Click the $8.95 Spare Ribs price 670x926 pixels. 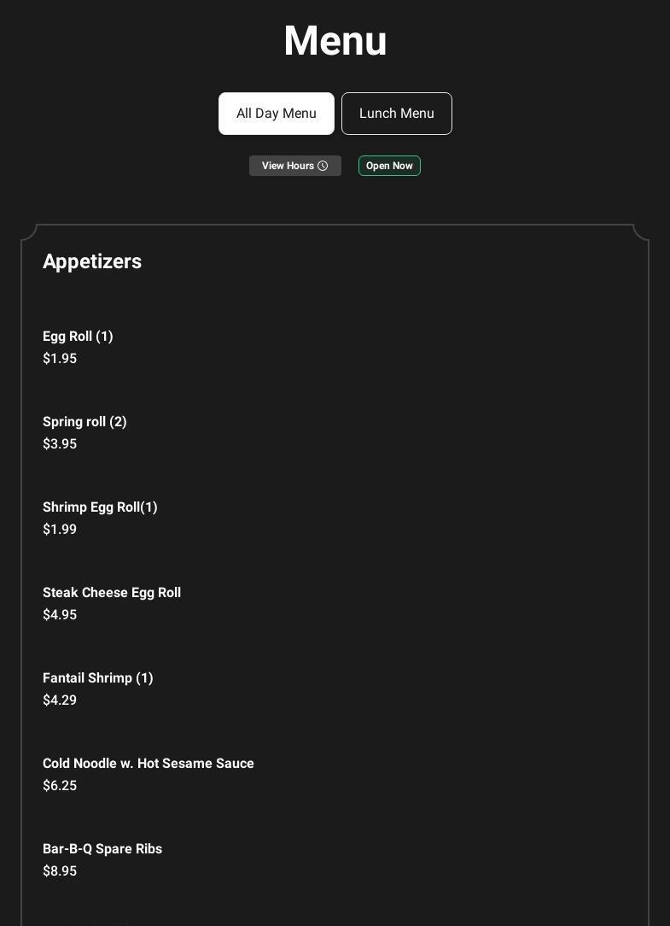60,871
